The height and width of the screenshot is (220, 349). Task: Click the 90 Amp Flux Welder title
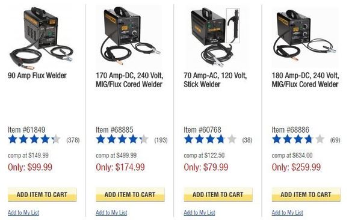37,76
